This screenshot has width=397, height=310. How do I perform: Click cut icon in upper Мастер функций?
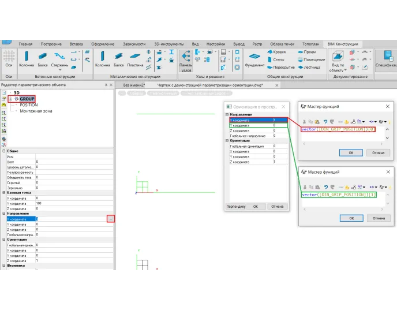tap(304, 122)
